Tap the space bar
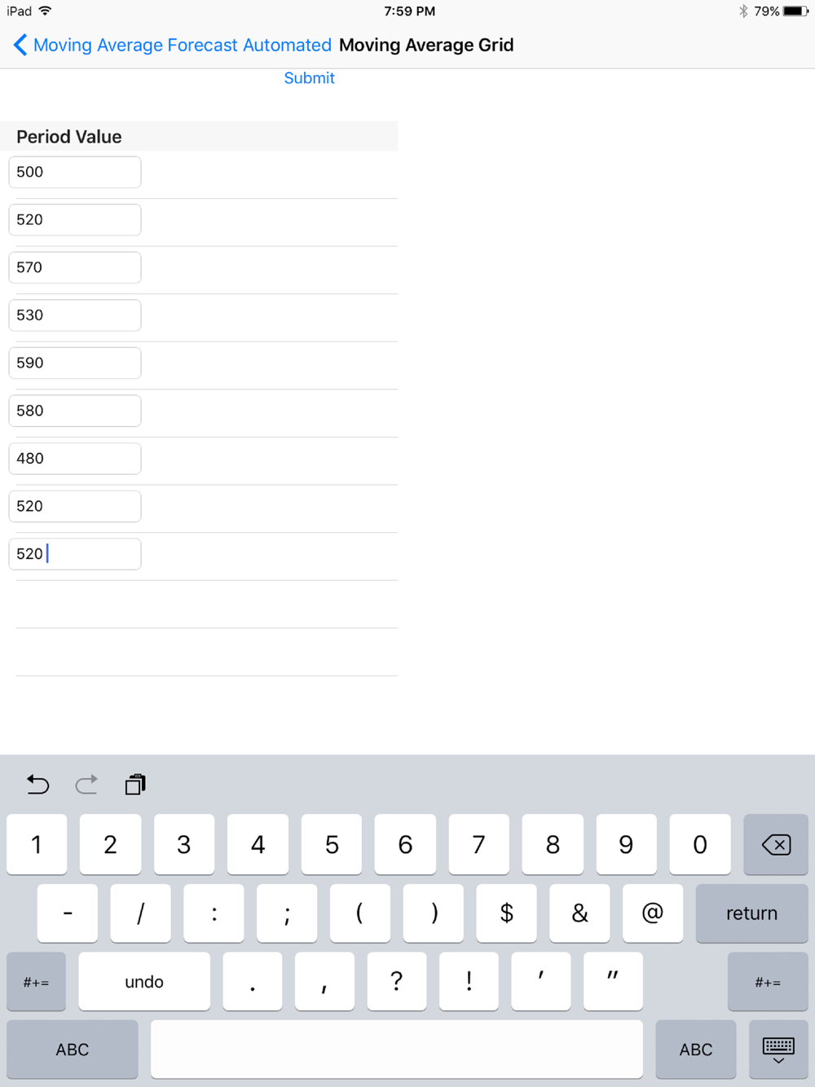 [397, 1050]
